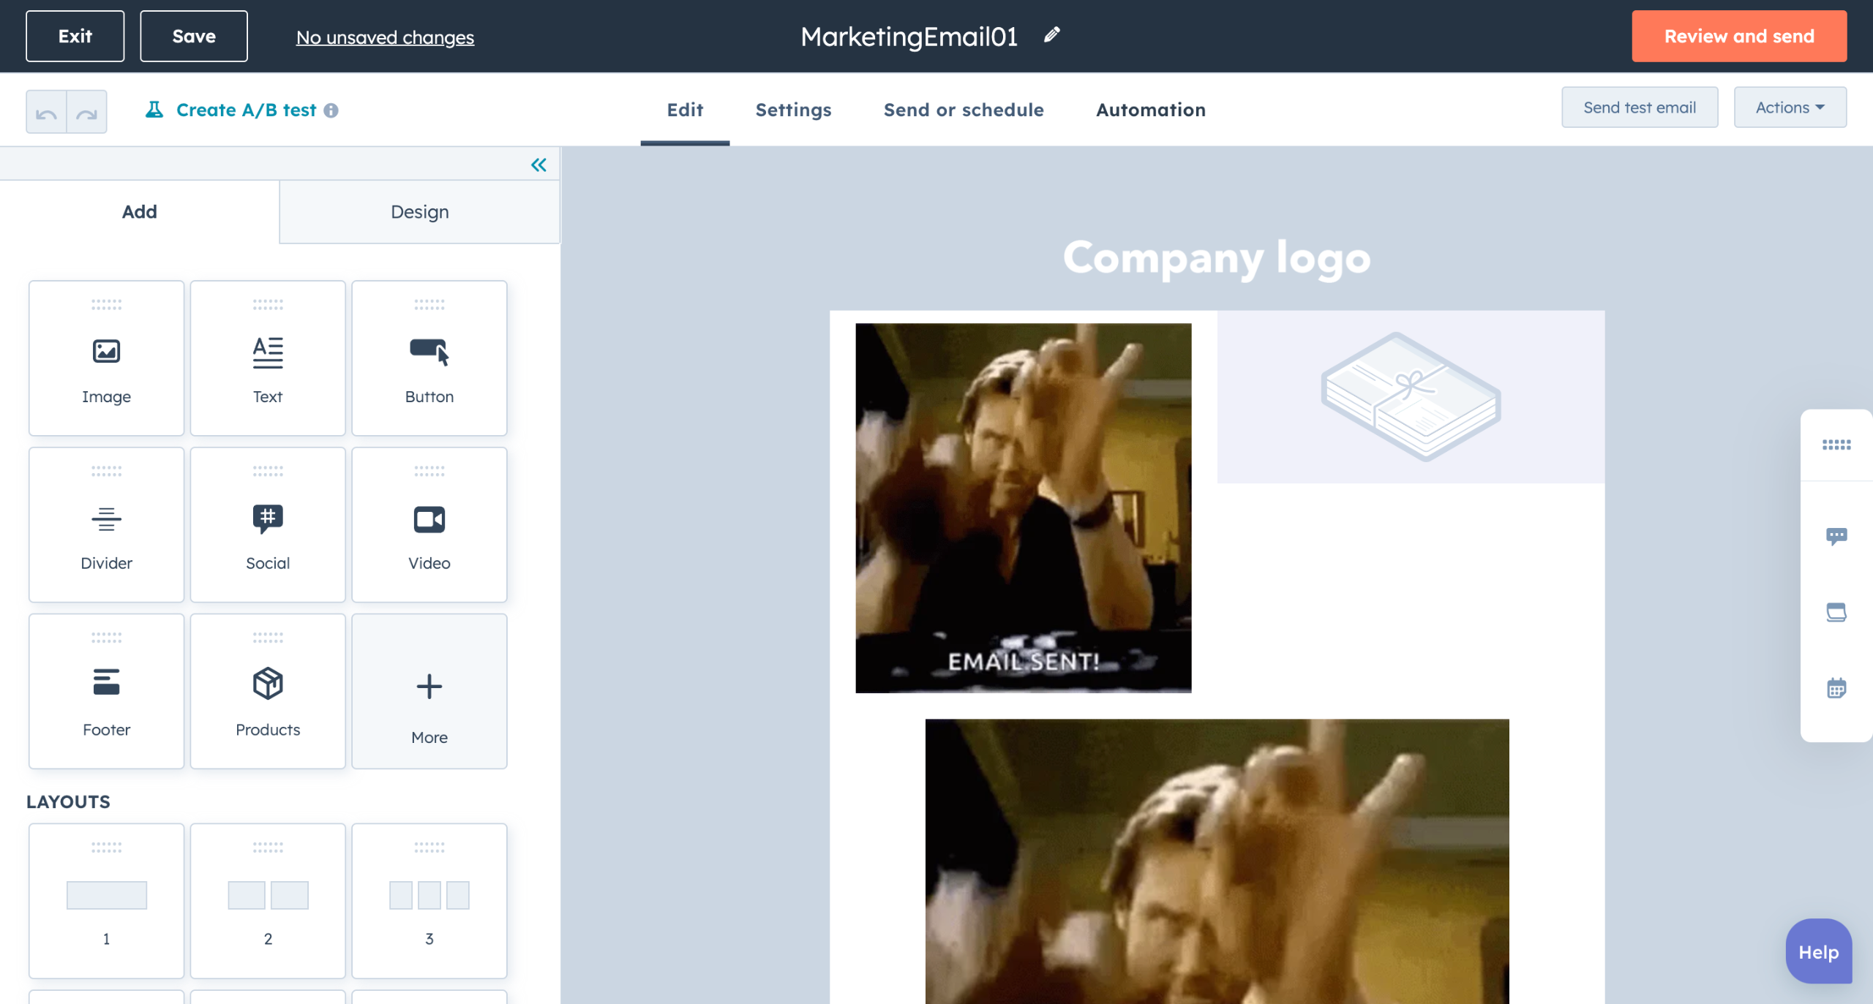Screen dimensions: 1873x1004
Task: Click the Exit button
Action: 75,37
